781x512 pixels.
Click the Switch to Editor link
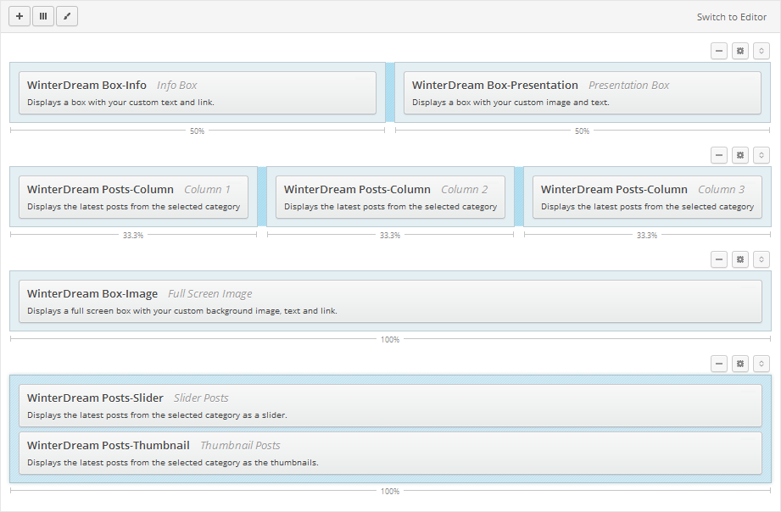click(x=731, y=16)
